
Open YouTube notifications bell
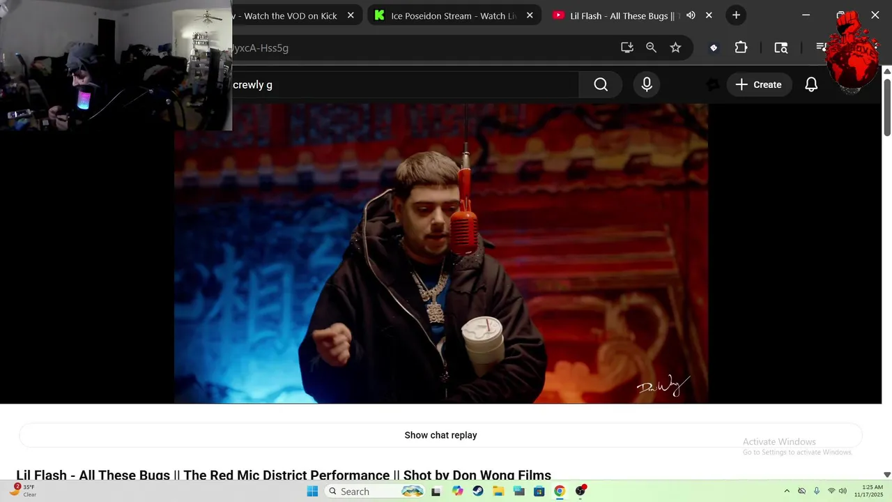pos(811,84)
